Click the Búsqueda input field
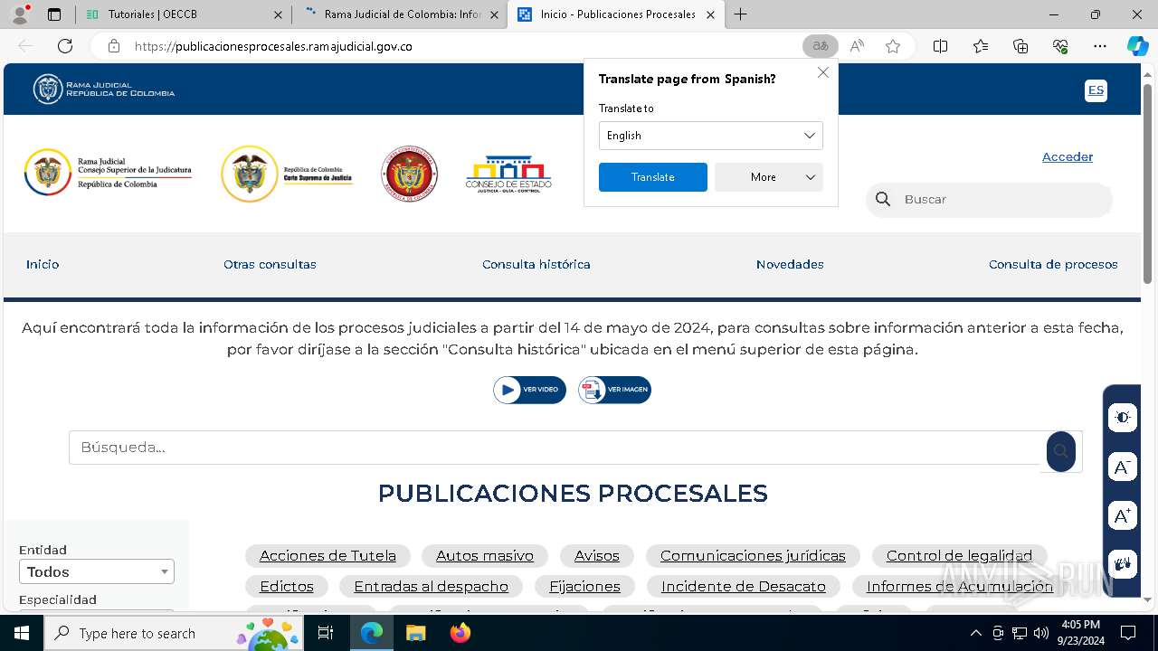Image resolution: width=1158 pixels, height=651 pixels. (555, 448)
